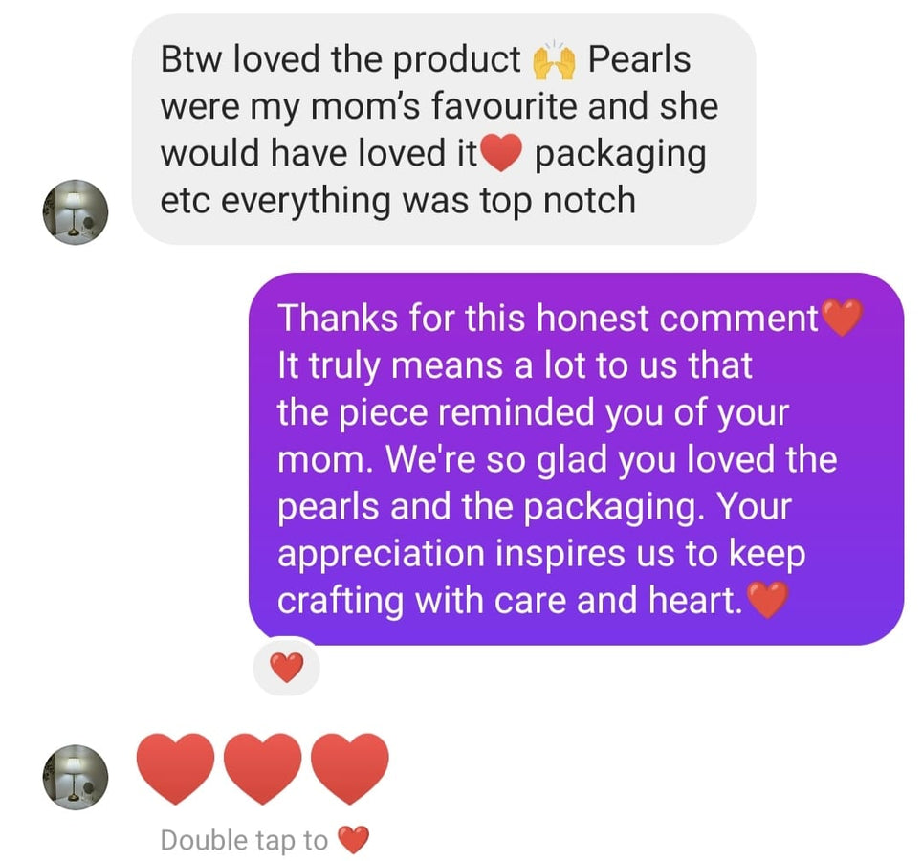Open heart reaction badge below purple message
Screen dimensions: 923x861
point(287,668)
